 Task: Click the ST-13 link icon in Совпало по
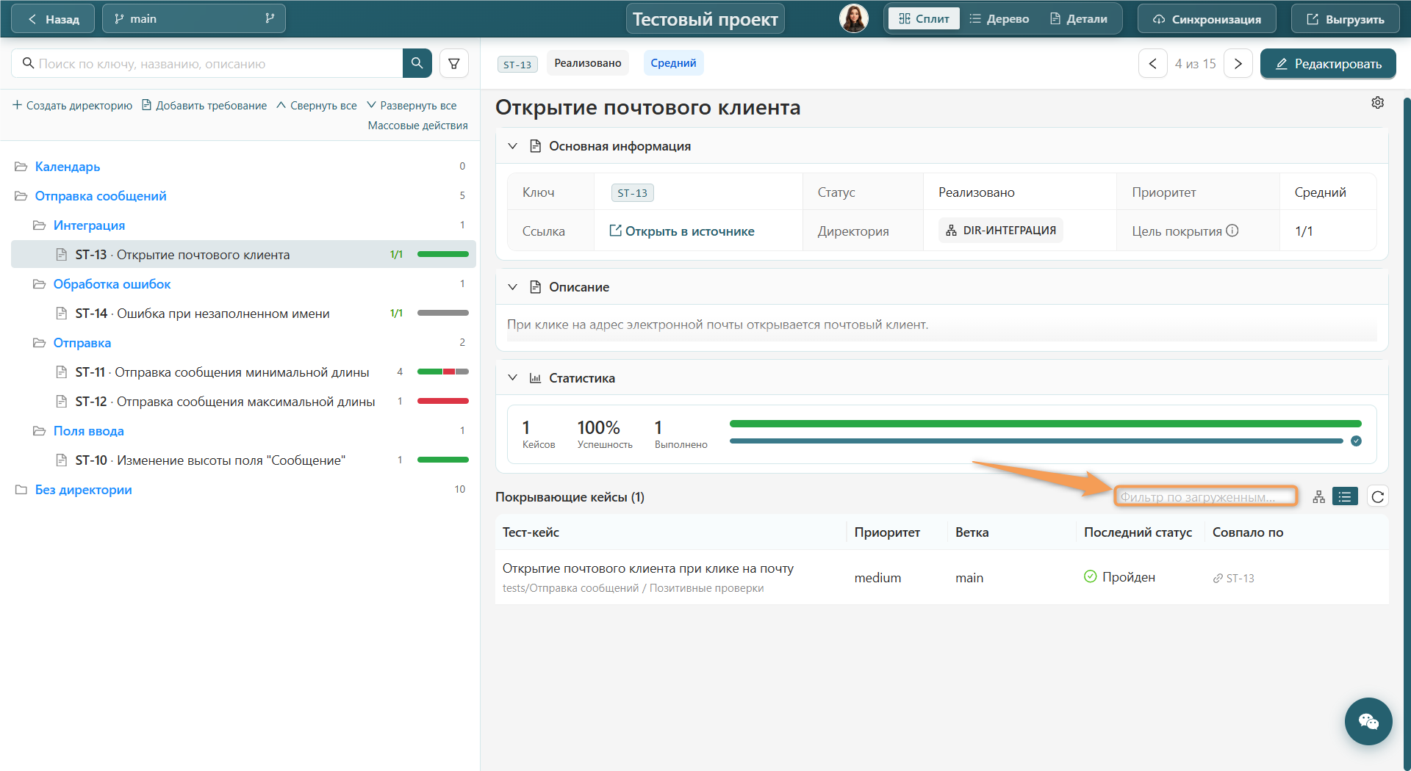point(1218,579)
